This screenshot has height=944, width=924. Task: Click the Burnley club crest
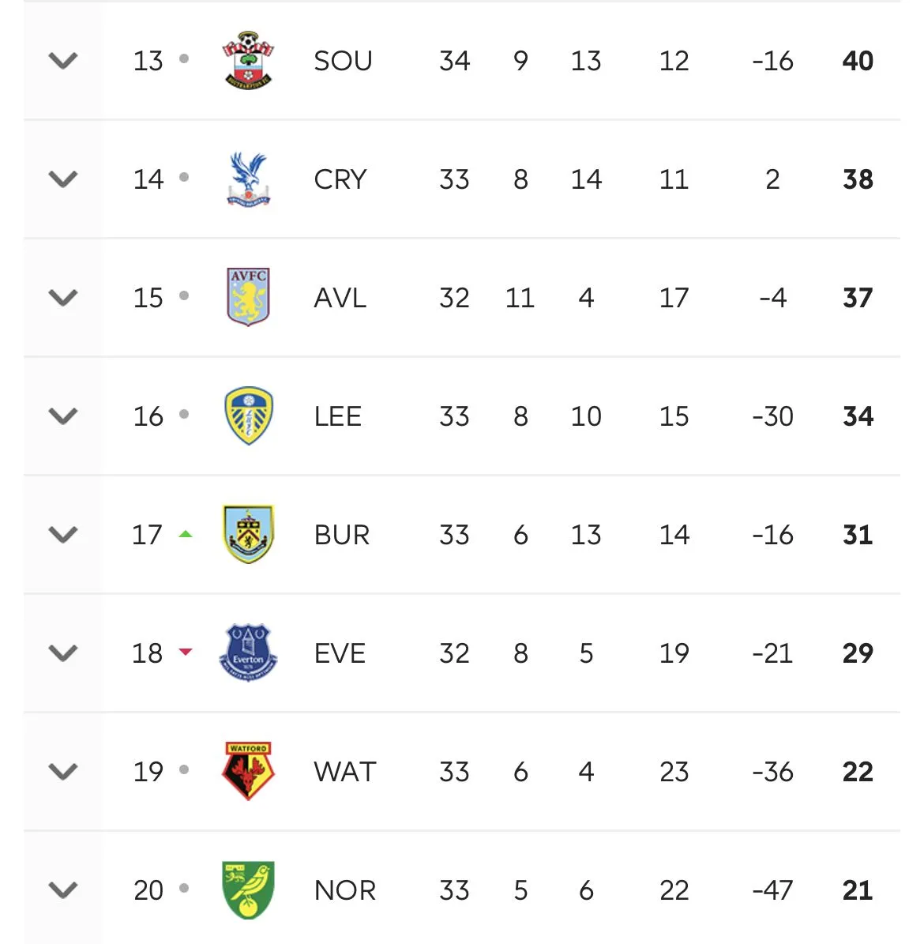248,534
